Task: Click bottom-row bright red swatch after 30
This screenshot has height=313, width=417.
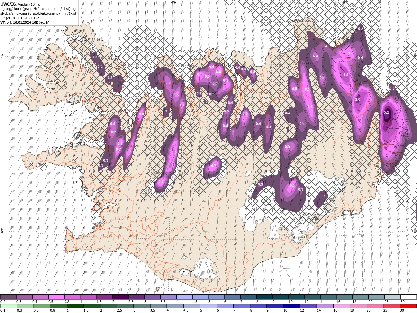Action: click(x=409, y=306)
